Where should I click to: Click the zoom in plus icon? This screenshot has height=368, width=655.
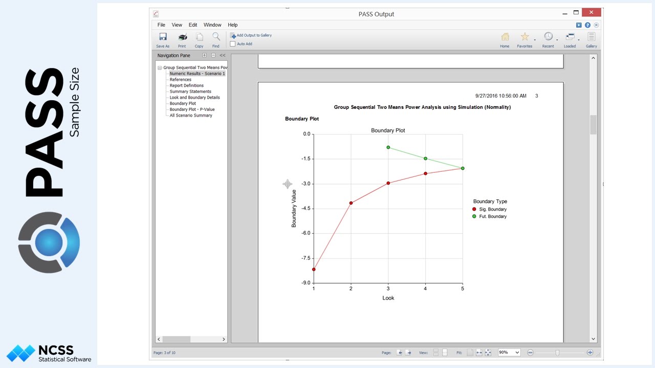click(590, 352)
